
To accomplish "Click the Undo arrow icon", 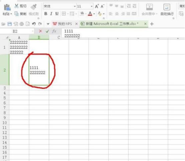I will [34, 24].
